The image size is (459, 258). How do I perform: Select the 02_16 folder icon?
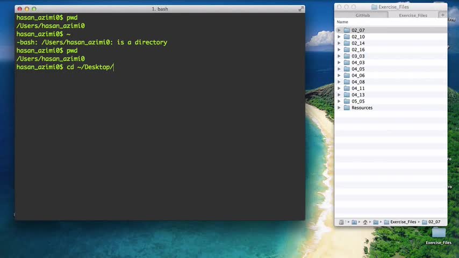pos(347,49)
